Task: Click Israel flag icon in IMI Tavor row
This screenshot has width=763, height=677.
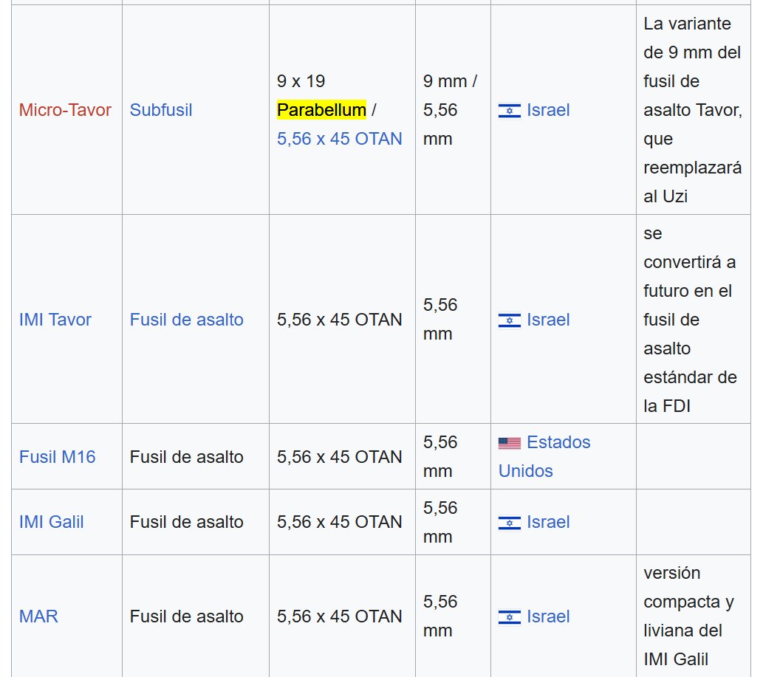Action: [x=510, y=320]
